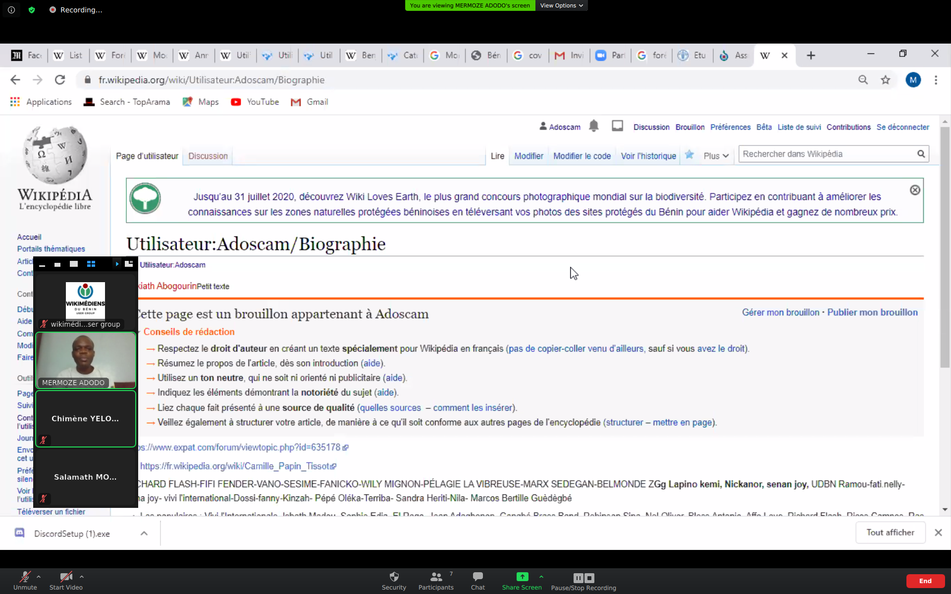Viewport: 951px width, 594px height.
Task: Open the Adoscam user page link
Action: point(565,127)
